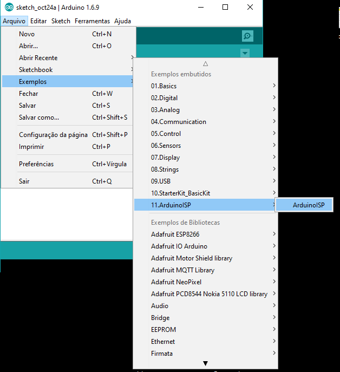The width and height of the screenshot is (340, 372).
Task: Open Adafruit Motor Shield library examples
Action: (206, 258)
